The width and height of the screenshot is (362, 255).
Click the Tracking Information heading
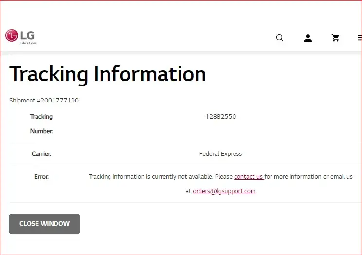click(108, 74)
